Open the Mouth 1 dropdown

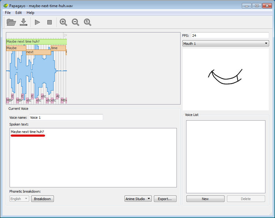click(x=225, y=44)
